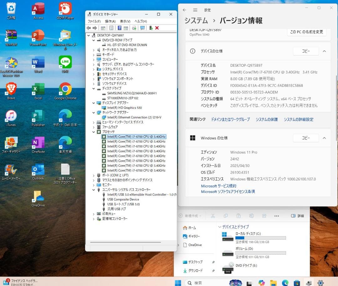Toggle the console tree in Device Manager
Screen dimensions: 338x286
pyautogui.click(x=103, y=28)
